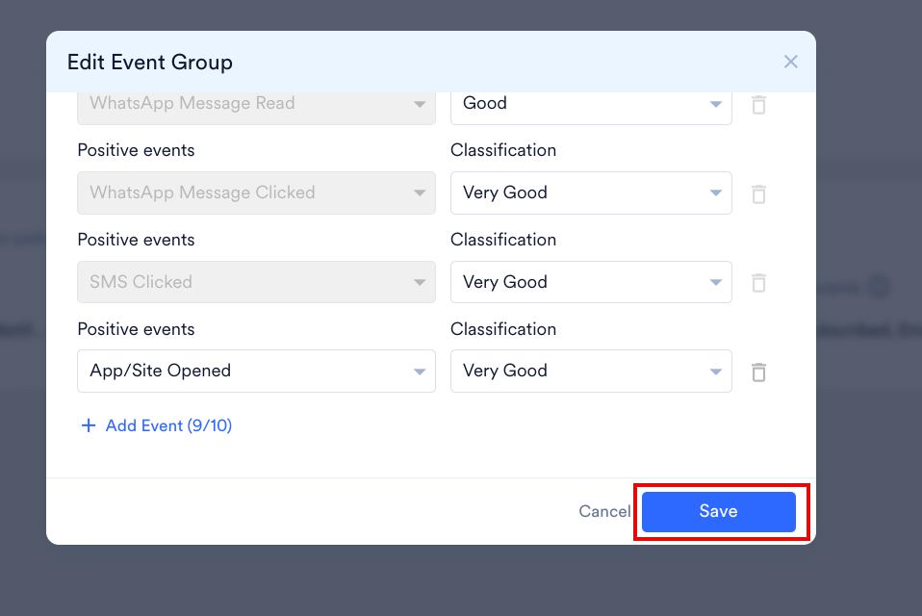Click dropdown arrow in App/Site Opened event
This screenshot has width=922, height=616.
(x=420, y=372)
